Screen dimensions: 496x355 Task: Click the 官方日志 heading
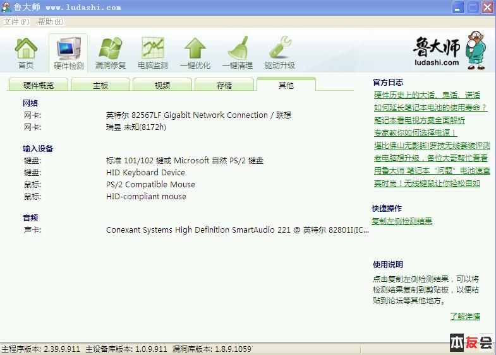pos(388,83)
